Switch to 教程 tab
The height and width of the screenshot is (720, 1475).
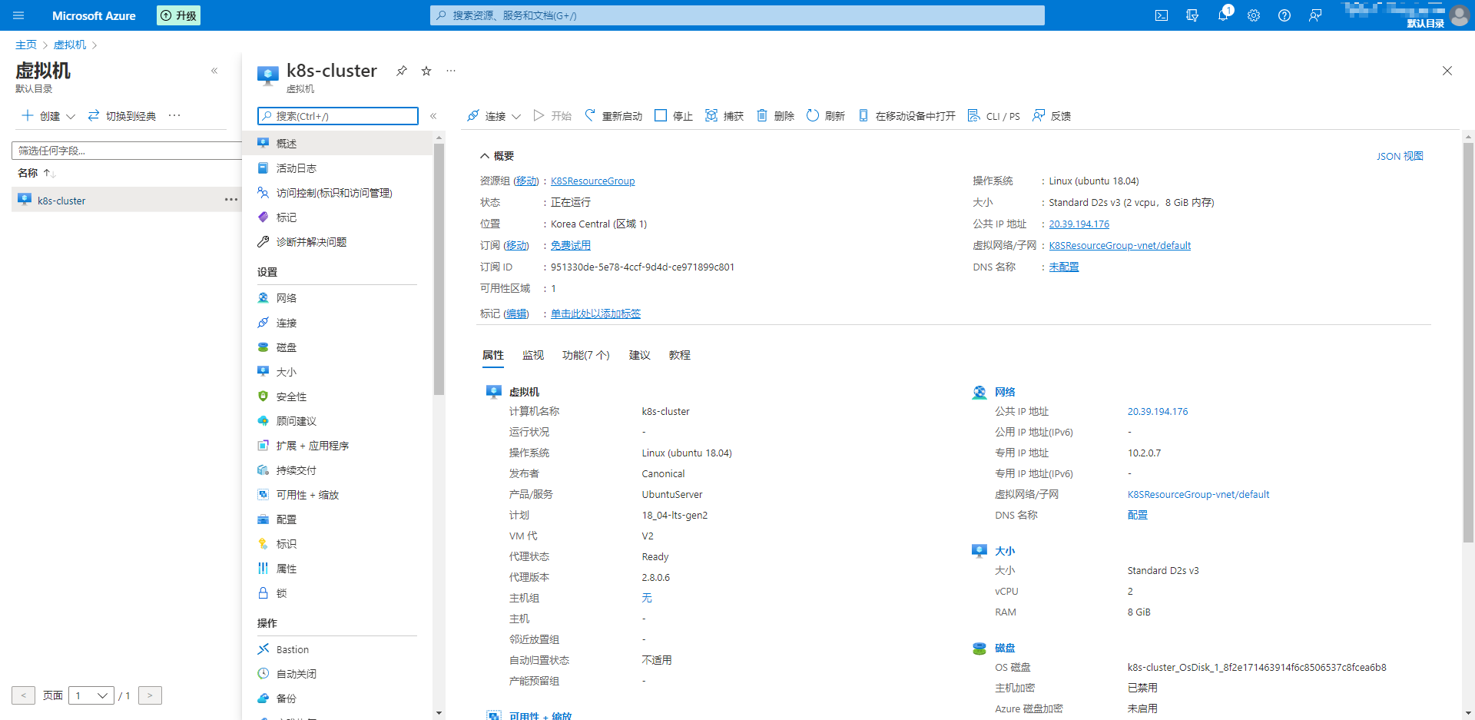click(x=680, y=355)
